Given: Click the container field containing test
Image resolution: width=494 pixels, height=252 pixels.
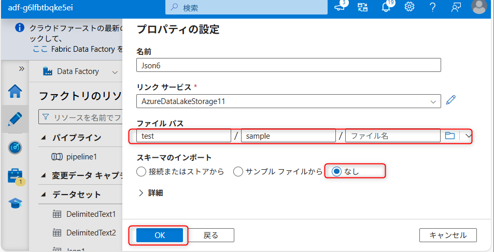Looking at the screenshot, I should point(184,136).
